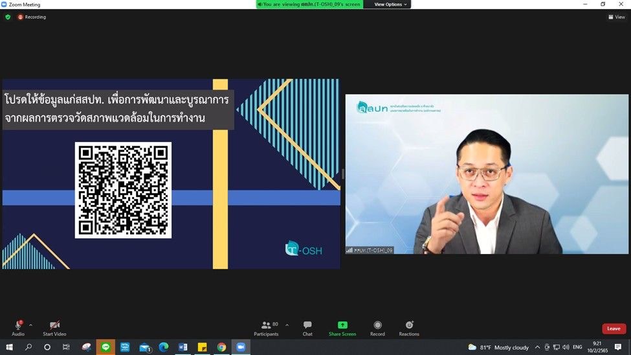Image resolution: width=631 pixels, height=355 pixels.
Task: Click the green Share Screen button
Action: 342,328
